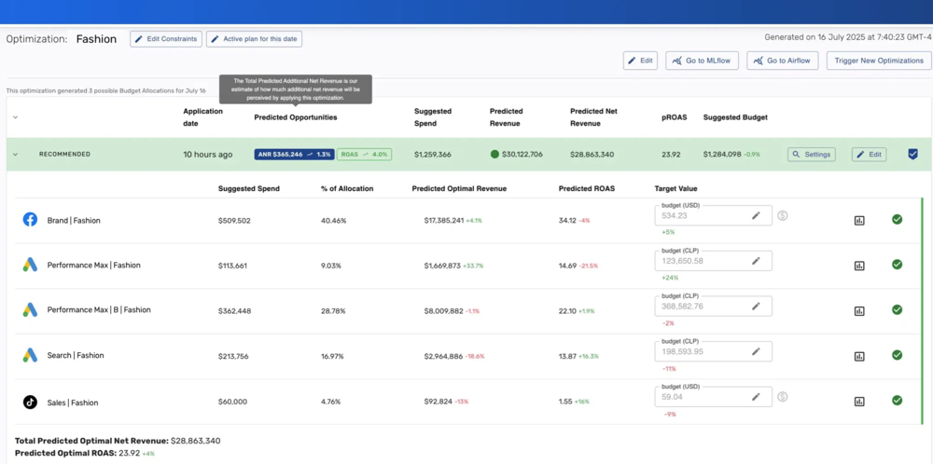Select the ROAS 4.0% opportunity badge
This screenshot has height=464, width=933.
click(x=364, y=155)
